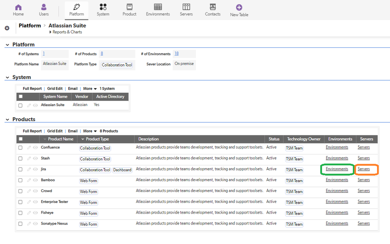Click pencil icon in Bamboo row
Viewport: 390px width, 244px height.
pos(29,180)
